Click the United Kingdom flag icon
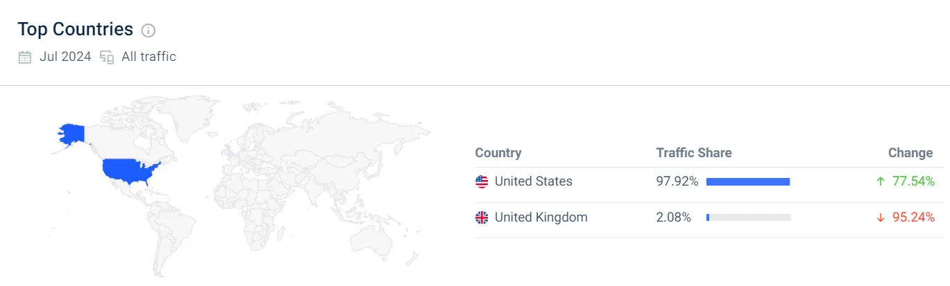Image resolution: width=950 pixels, height=286 pixels. (482, 218)
